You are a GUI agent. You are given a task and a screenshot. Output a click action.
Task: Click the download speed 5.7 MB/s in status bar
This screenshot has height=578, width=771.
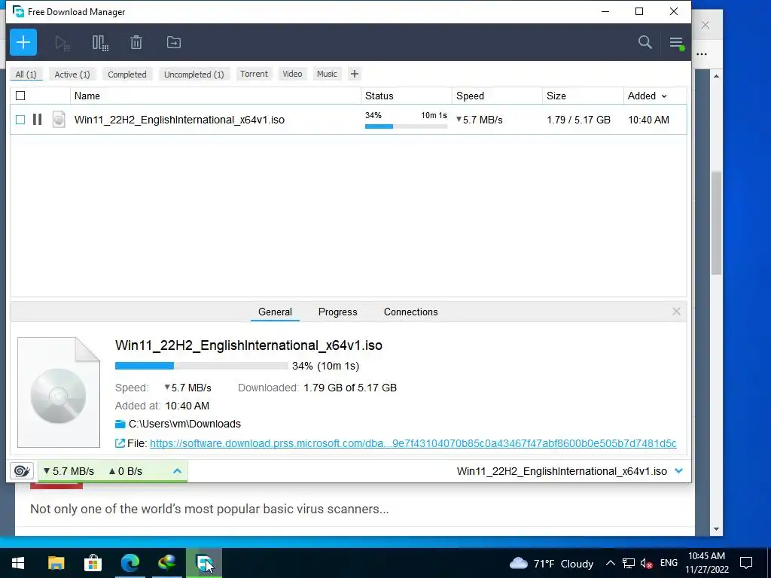[x=69, y=471]
